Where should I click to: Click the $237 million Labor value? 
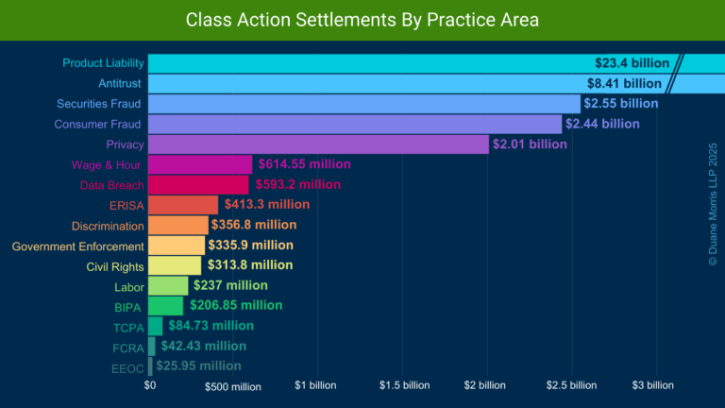[230, 285]
